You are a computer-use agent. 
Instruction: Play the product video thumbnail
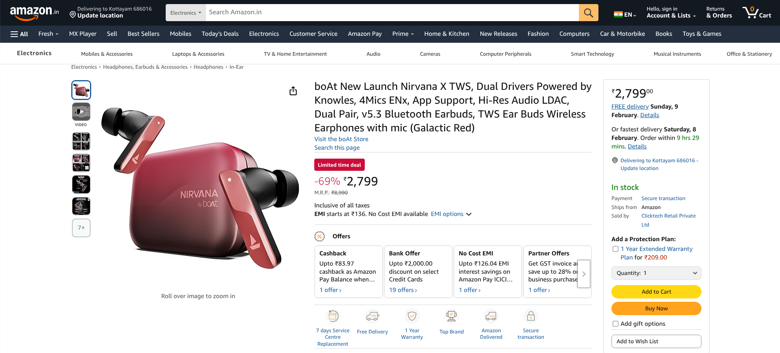point(81,112)
